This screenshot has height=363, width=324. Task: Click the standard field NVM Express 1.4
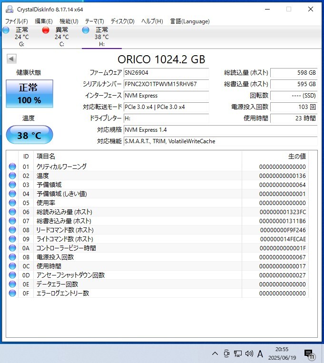tap(220, 129)
